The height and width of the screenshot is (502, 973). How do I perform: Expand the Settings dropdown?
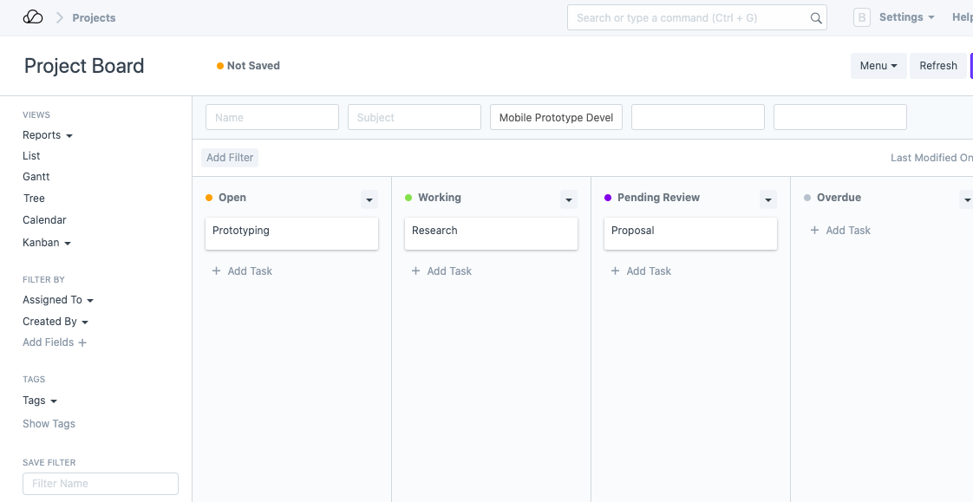[906, 17]
